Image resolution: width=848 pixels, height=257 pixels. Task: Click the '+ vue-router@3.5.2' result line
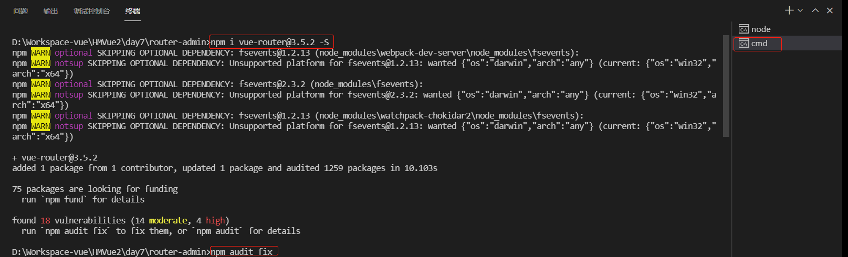[x=55, y=158]
